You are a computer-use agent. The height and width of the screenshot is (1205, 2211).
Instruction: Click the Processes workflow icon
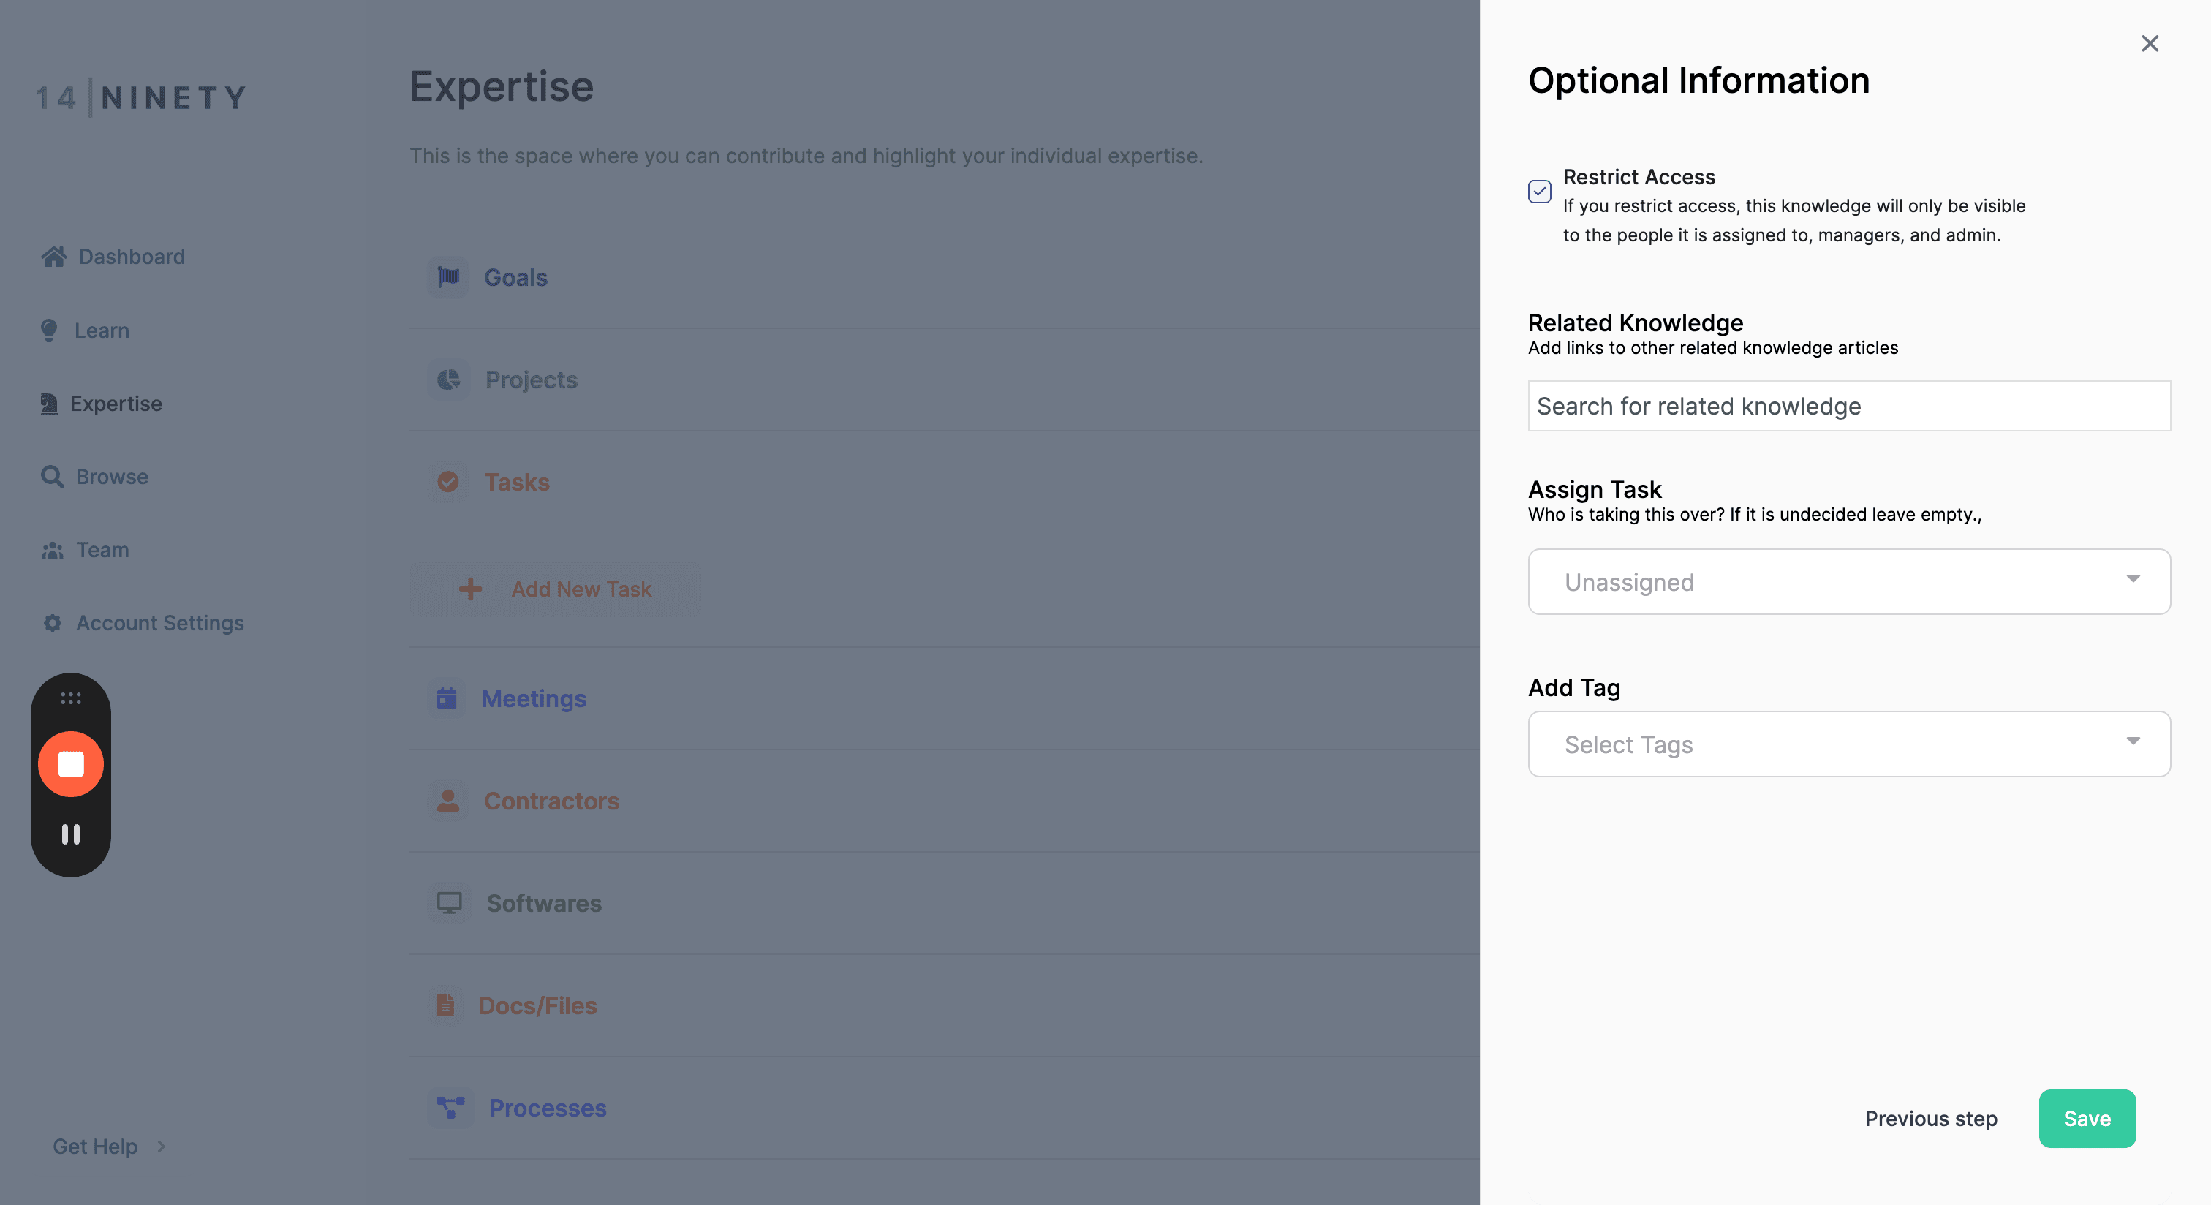coord(450,1107)
